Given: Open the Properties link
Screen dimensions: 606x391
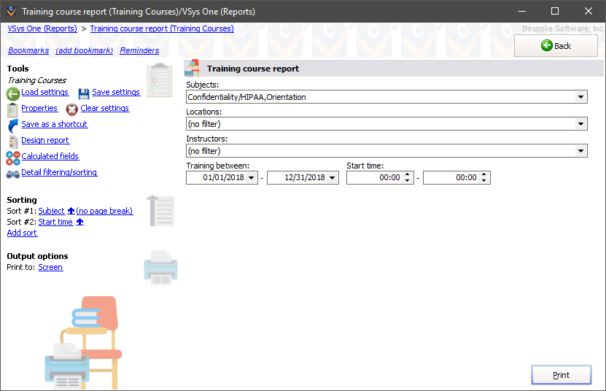Looking at the screenshot, I should 39,108.
